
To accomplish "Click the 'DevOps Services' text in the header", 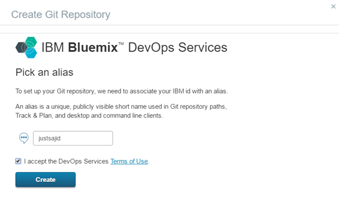I will point(178,48).
